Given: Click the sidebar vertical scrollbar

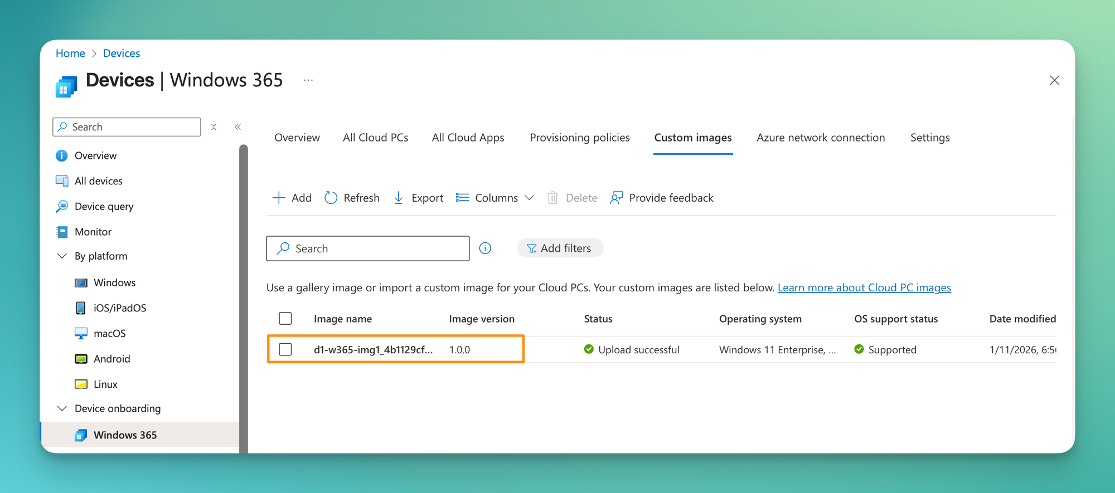Looking at the screenshot, I should [244, 299].
